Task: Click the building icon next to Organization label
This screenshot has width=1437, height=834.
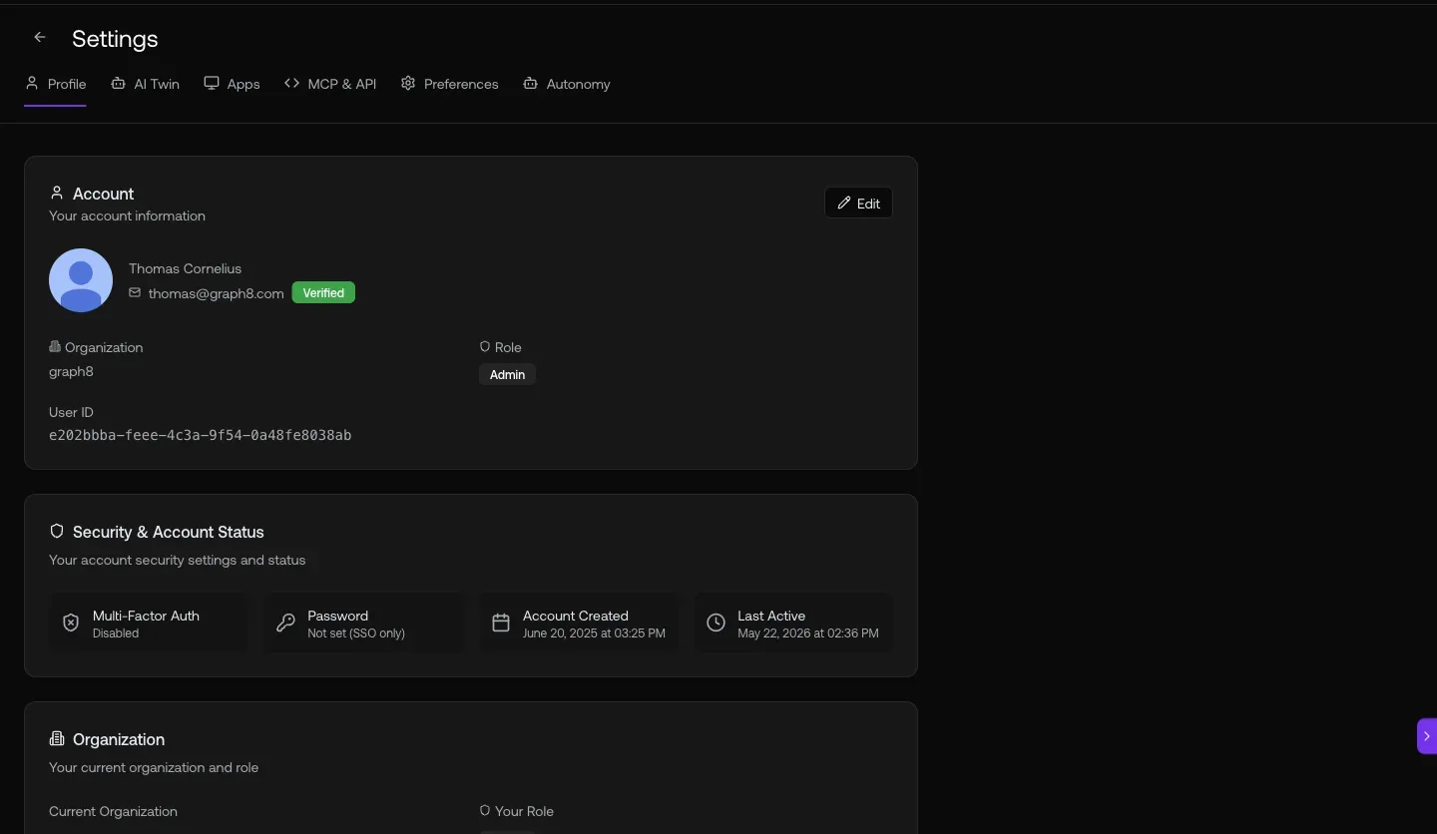Action: click(55, 346)
